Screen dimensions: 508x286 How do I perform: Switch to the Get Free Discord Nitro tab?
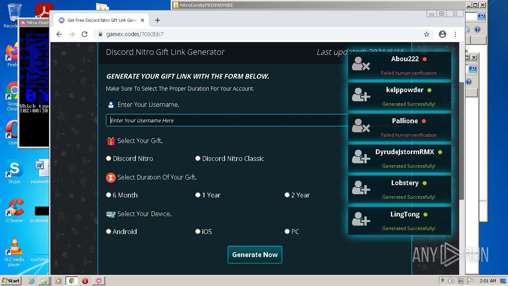(102, 20)
